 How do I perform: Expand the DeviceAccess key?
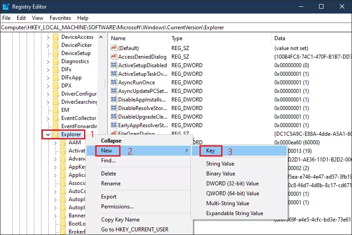click(x=48, y=37)
